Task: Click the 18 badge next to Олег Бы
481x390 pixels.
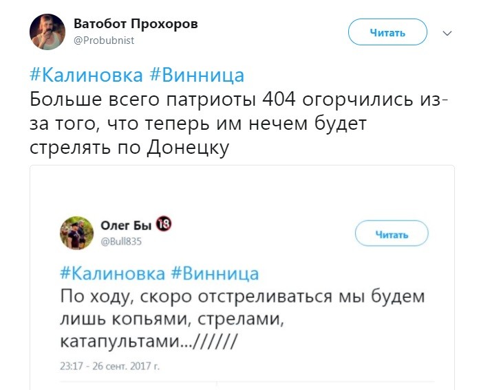Action: pyautogui.click(x=164, y=224)
